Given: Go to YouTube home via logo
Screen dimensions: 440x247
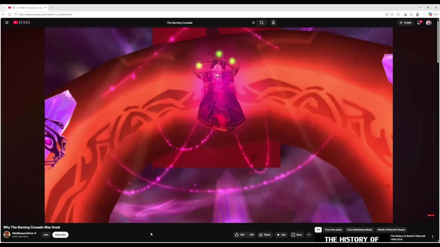Looking at the screenshot, I should 22,23.
